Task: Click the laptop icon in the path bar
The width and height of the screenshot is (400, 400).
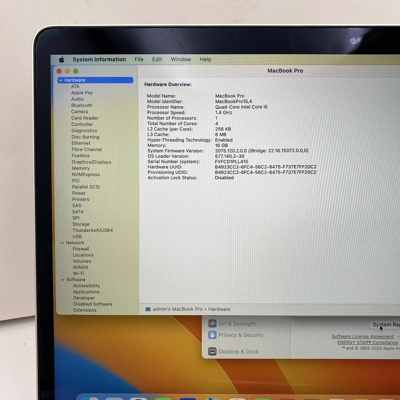Action: coord(148,309)
